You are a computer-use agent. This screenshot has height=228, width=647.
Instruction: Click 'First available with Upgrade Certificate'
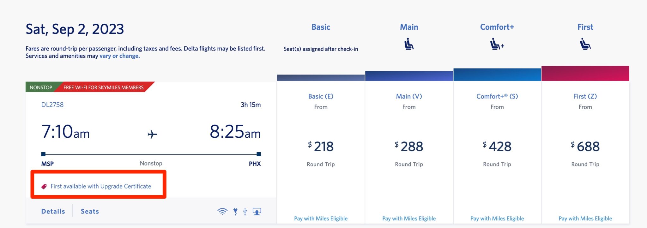click(x=101, y=186)
